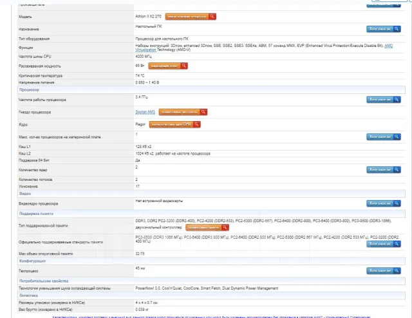This screenshot has height=318, width=412.
Task: Click the orange search button in Тип поддерживаемой памяти row
Action: pos(207,228)
